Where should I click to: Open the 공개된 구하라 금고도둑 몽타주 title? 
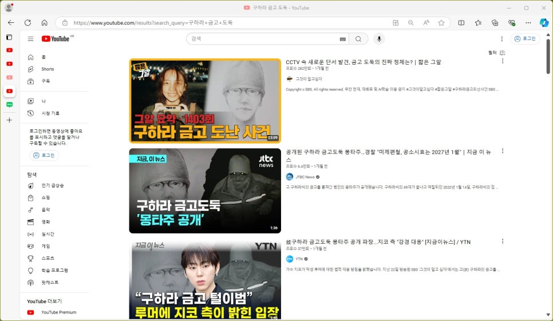point(388,155)
